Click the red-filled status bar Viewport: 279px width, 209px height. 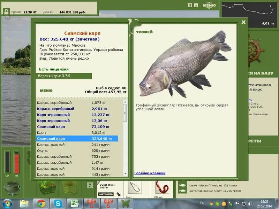(x=16, y=162)
